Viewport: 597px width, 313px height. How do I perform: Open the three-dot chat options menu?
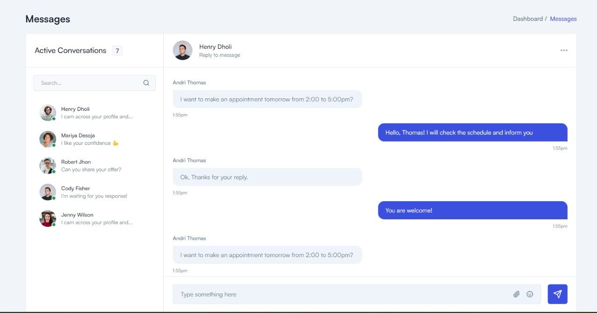coord(564,50)
